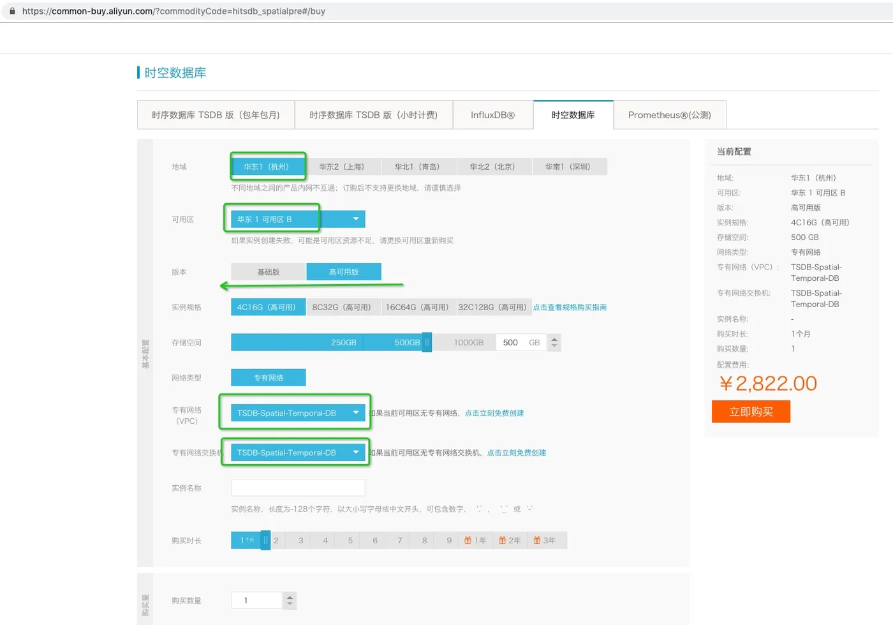Set purchase duration to 9 months

[449, 541]
